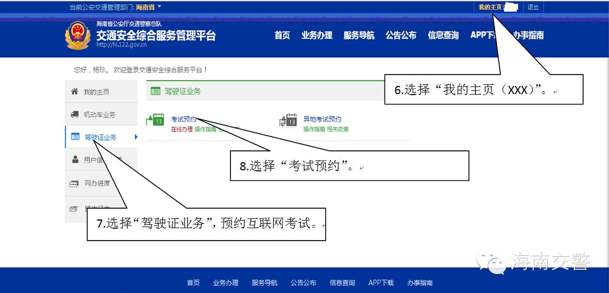Click 在线办理 under 考试预约
The width and height of the screenshot is (609, 293).
[182, 129]
